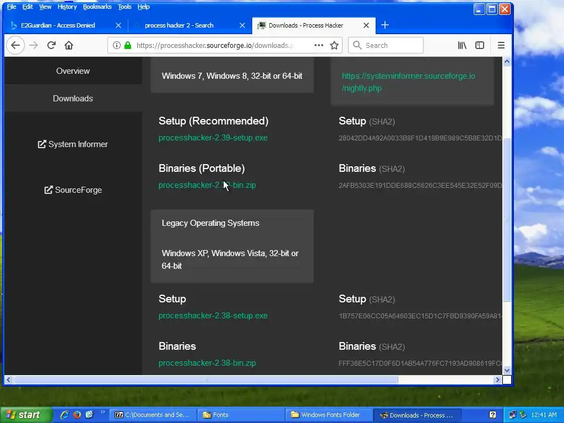Click the Forward arrow button
Screen dimensions: 564x423
(x=34, y=45)
